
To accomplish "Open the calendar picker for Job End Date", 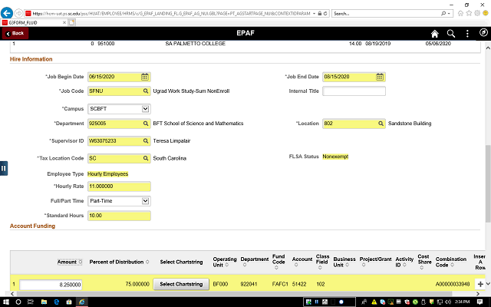I will (380, 77).
